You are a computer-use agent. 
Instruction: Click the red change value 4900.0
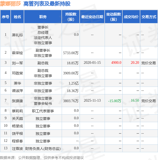coord(116,62)
